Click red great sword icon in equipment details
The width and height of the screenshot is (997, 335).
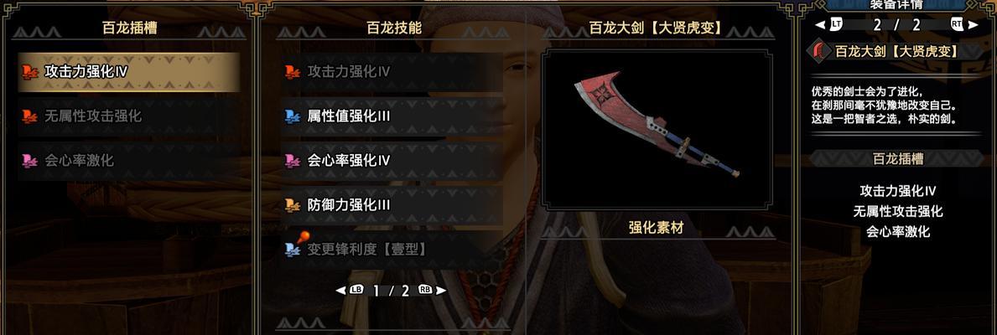point(819,51)
